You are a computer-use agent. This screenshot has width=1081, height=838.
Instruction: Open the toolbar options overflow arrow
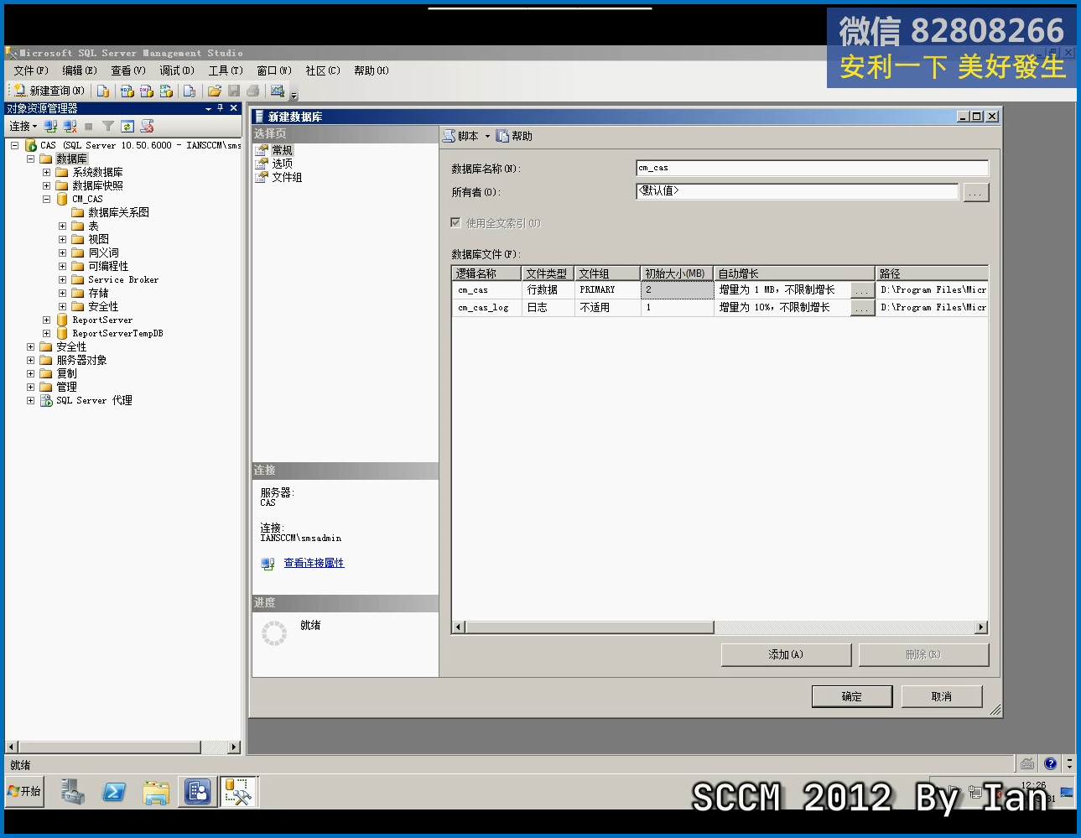[294, 94]
